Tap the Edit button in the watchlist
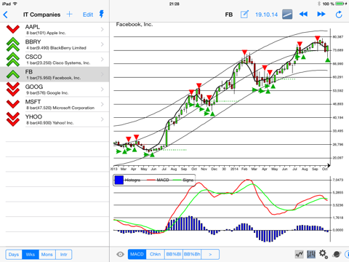Image resolution: width=349 pixels, height=262 pixels. [x=88, y=15]
